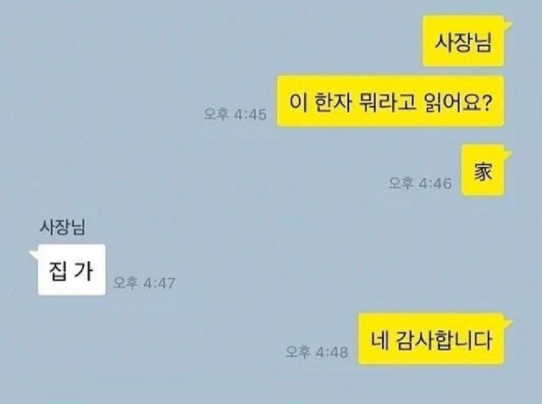Tap the yellow bubble with 家 character
Viewport: 542px width, 404px height.
(483, 170)
